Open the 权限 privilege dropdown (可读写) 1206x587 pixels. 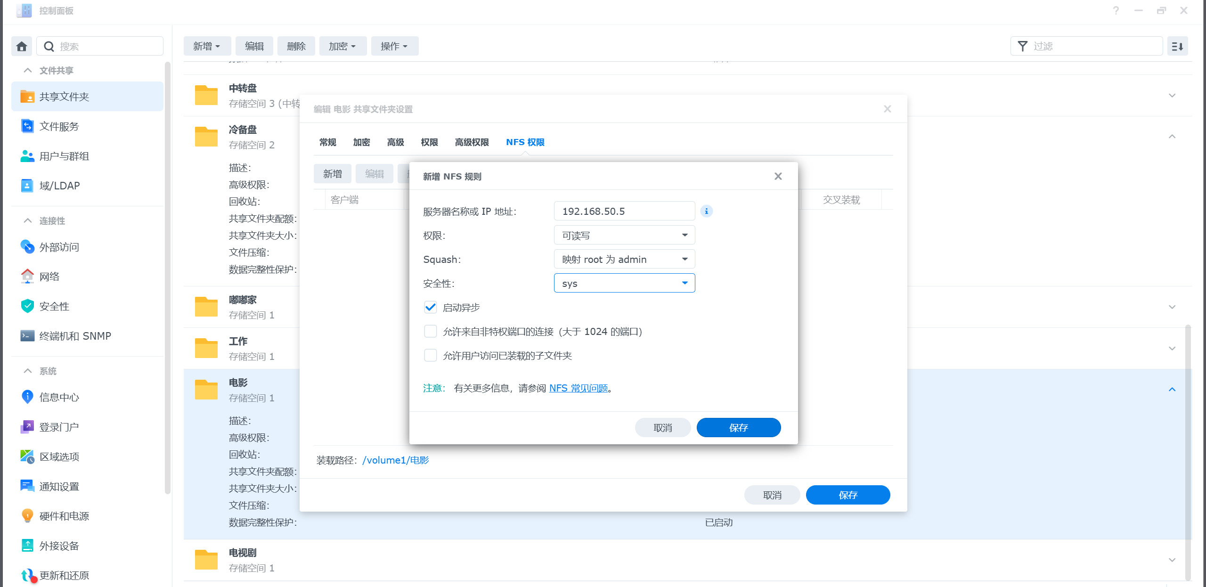(x=624, y=235)
